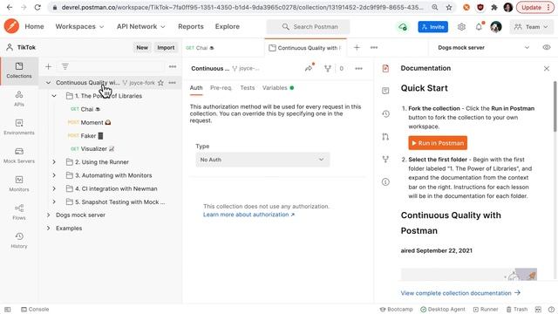Click Run in Postman button

coord(438,143)
